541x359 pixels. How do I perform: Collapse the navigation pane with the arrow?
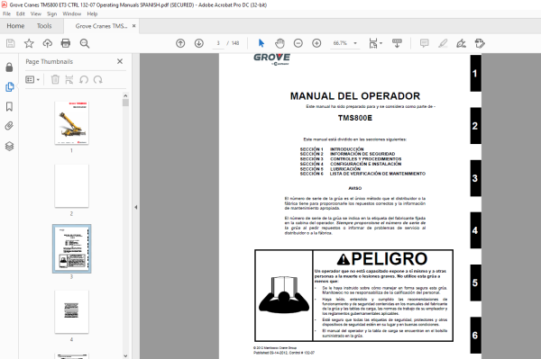[136, 207]
